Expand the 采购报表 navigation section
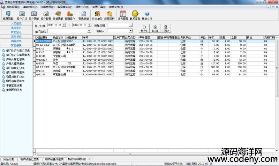The width and height of the screenshot is (279, 166). tap(16, 37)
